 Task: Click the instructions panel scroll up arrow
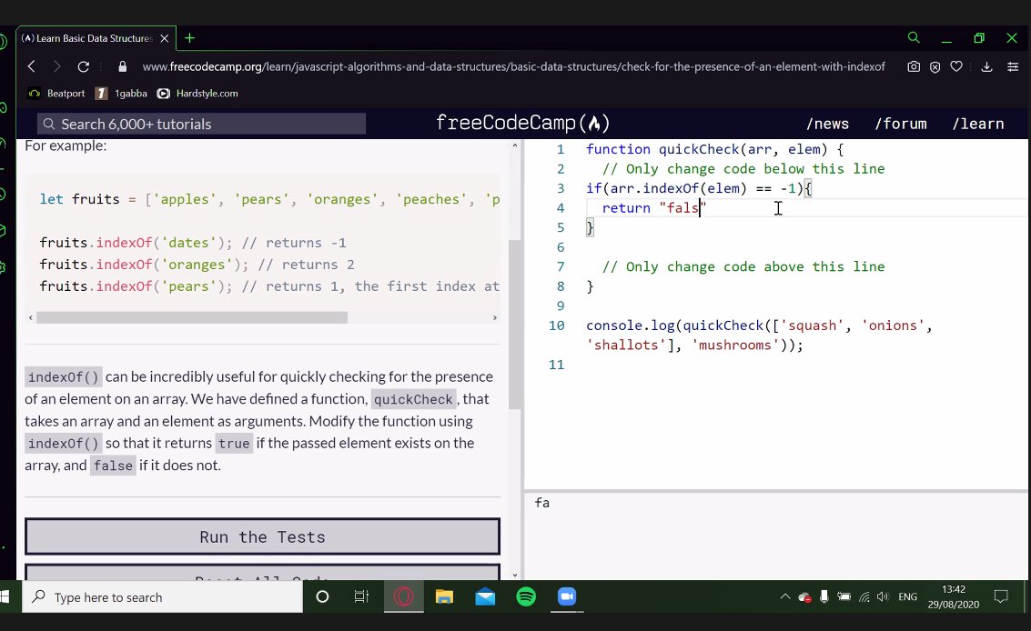515,145
